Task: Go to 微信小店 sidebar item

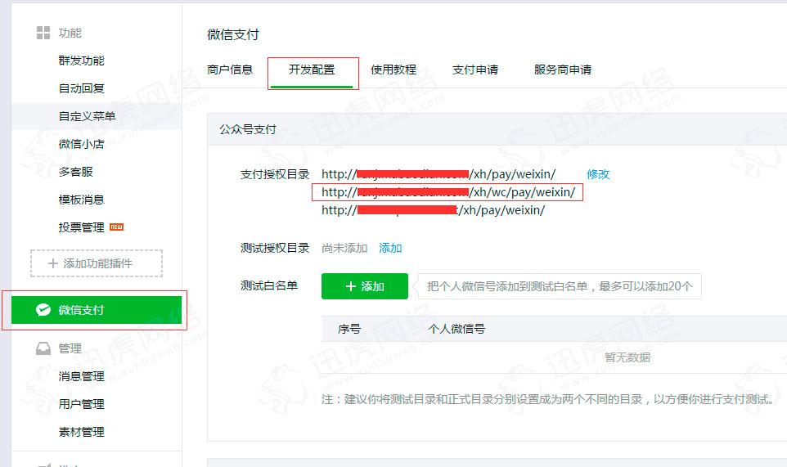Action: coord(81,144)
